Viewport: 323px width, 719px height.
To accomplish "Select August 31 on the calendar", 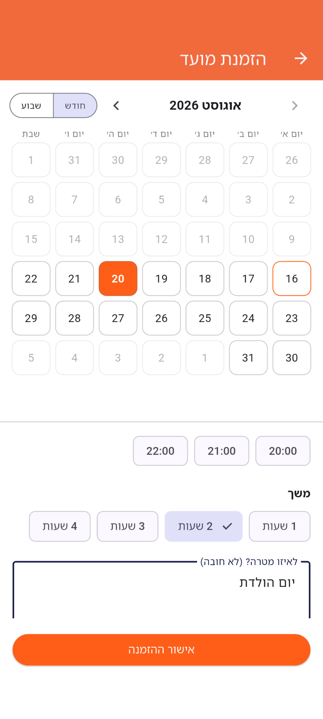I will tap(248, 358).
